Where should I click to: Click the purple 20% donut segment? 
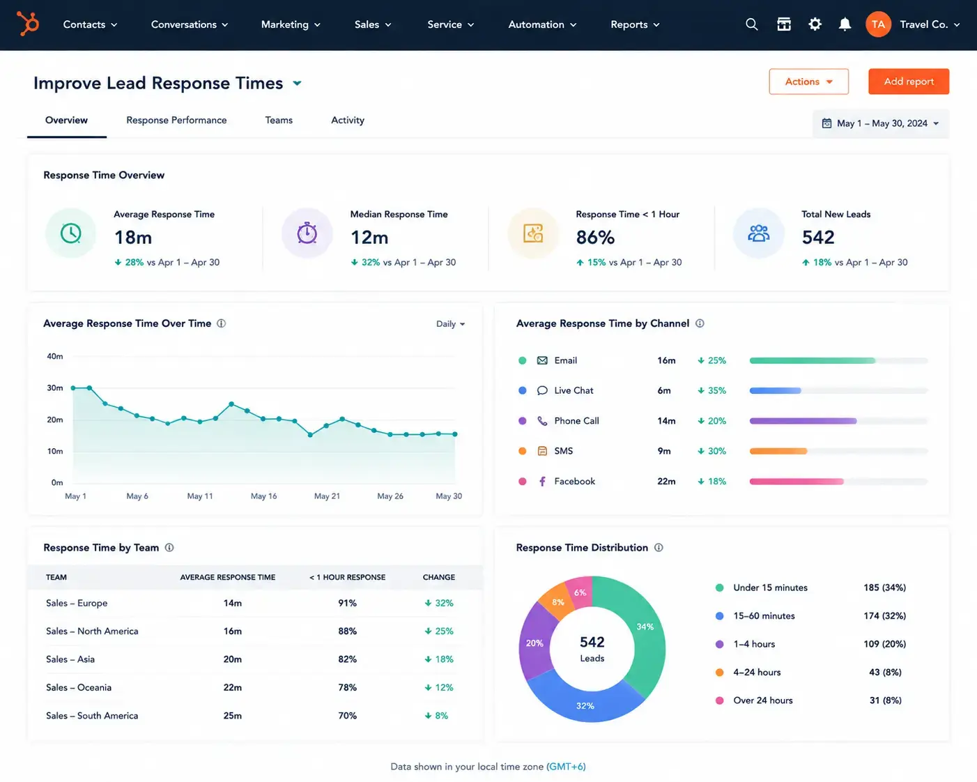(x=534, y=643)
